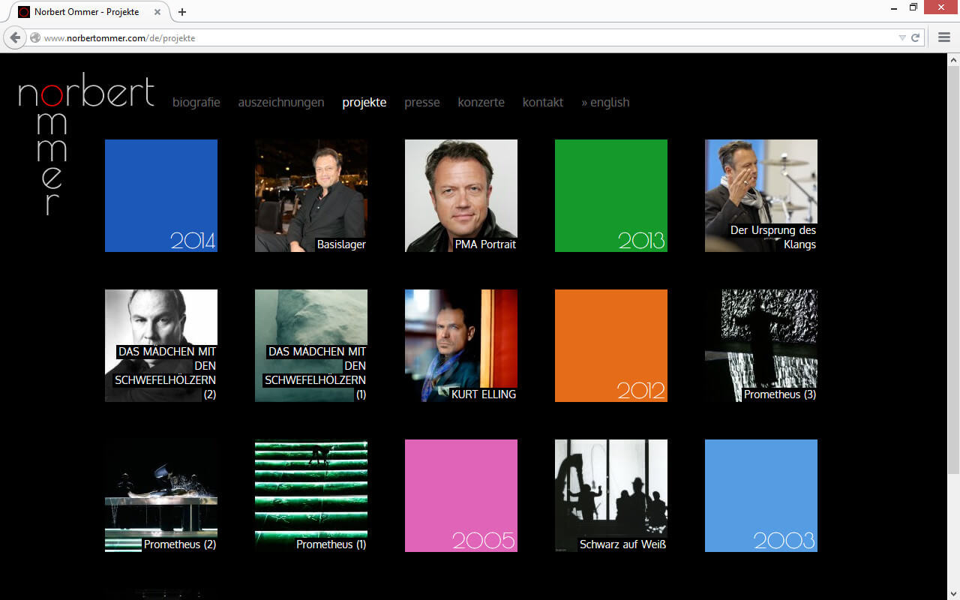Open the KURT ELLING project thumbnail
960x600 pixels.
click(x=461, y=346)
